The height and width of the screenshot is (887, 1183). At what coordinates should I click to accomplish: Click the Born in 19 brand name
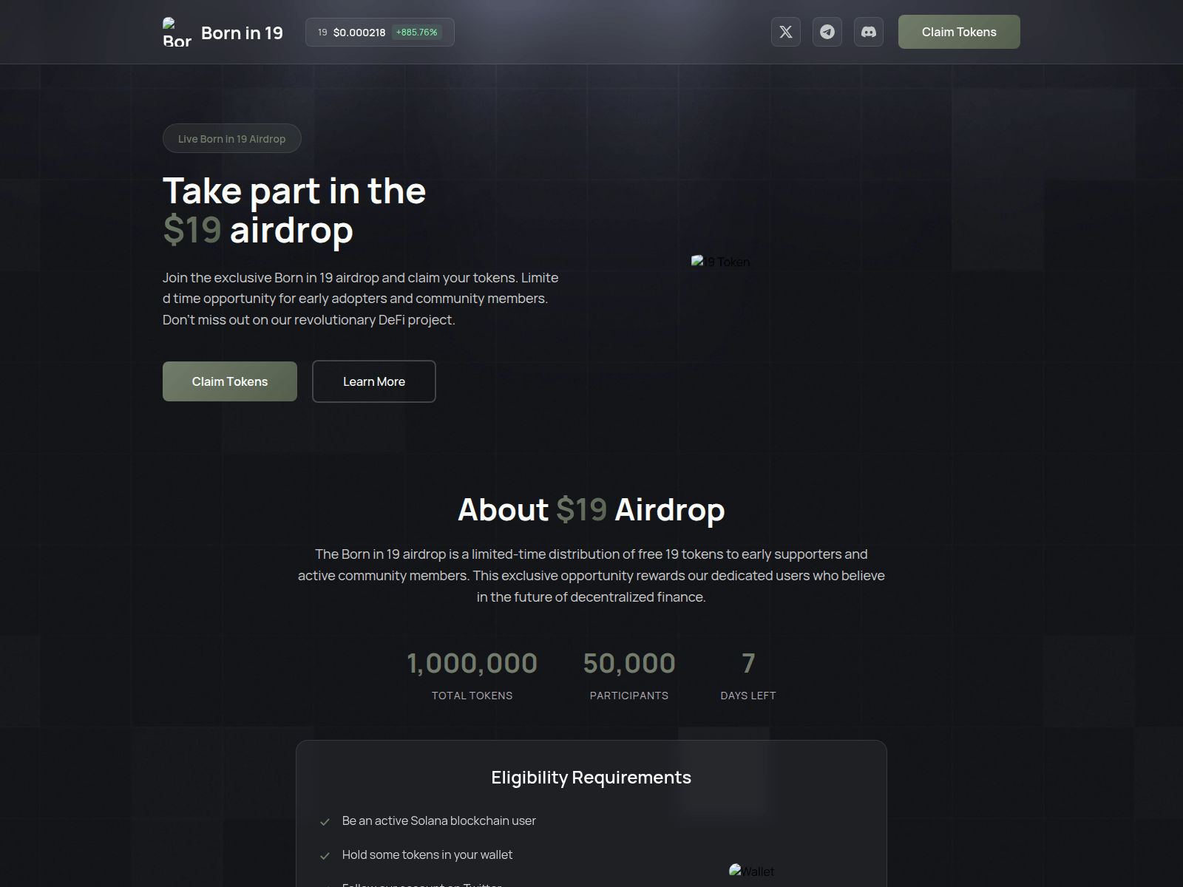pos(242,33)
